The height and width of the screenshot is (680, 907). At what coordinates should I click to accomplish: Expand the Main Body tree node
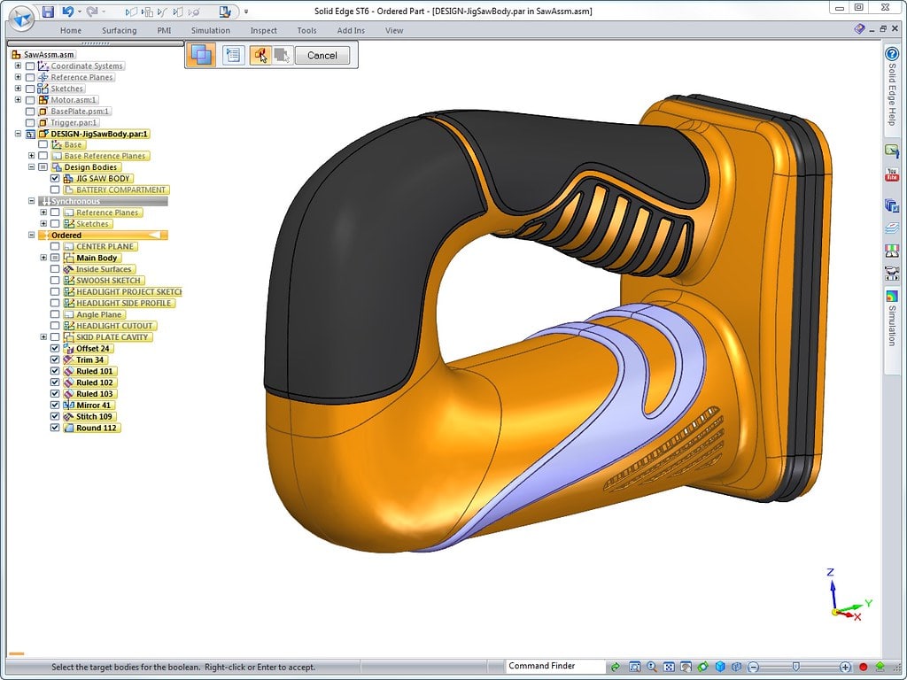(x=44, y=257)
